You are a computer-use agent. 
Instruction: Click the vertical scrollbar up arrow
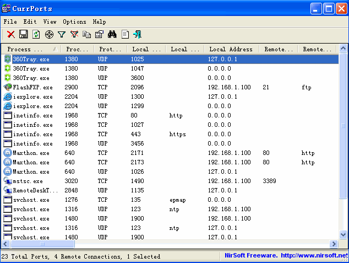pyautogui.click(x=343, y=49)
